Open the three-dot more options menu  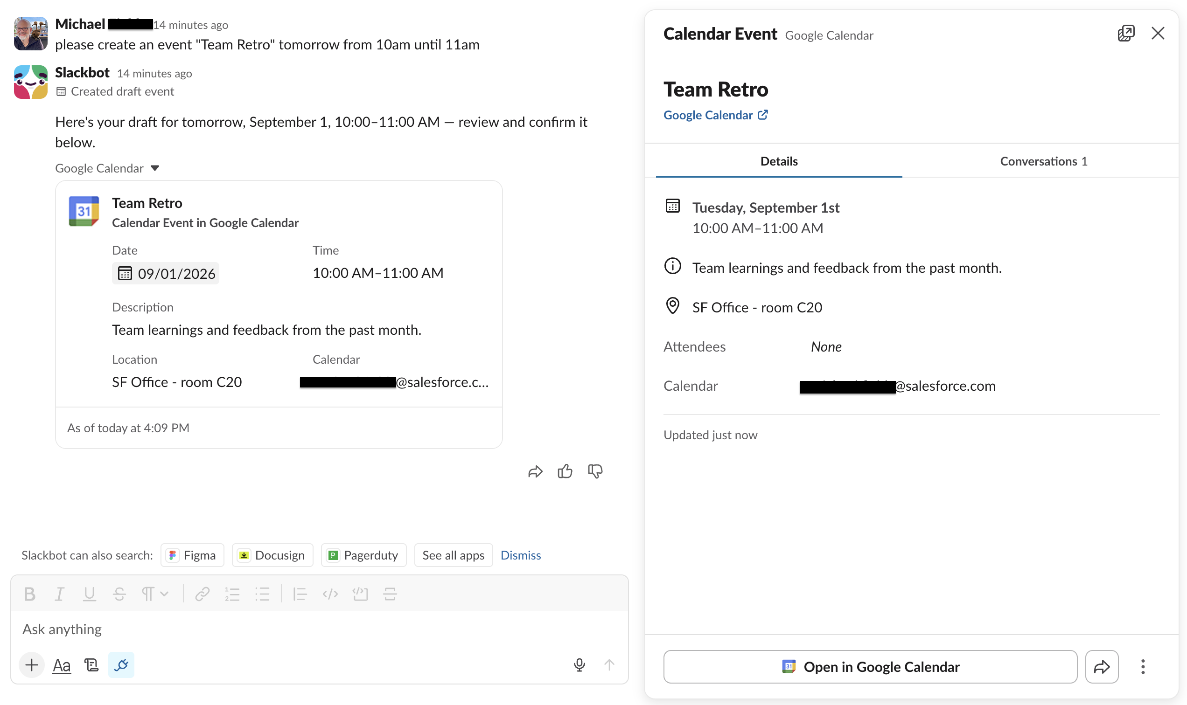point(1143,667)
